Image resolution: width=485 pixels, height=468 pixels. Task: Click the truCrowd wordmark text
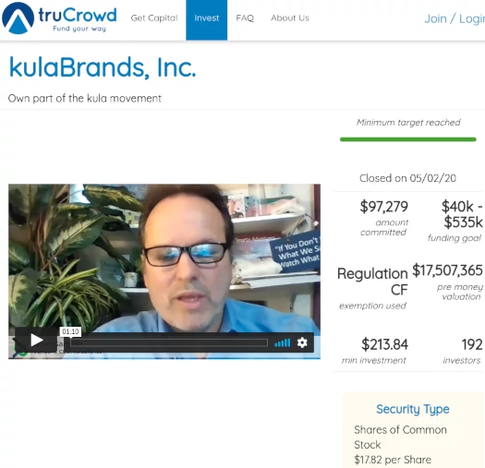tap(78, 15)
